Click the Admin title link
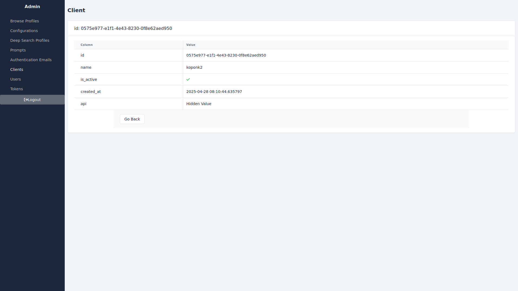518x291 pixels. click(x=32, y=6)
